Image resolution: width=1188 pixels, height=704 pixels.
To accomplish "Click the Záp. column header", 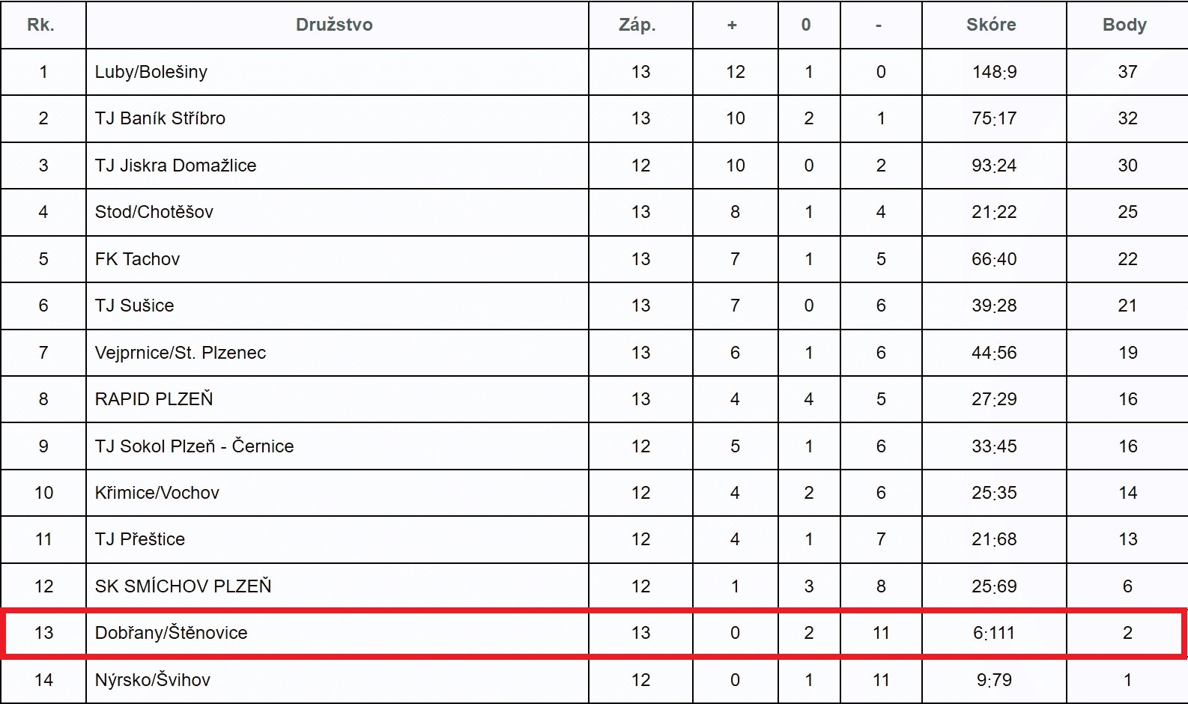I will pos(637,25).
